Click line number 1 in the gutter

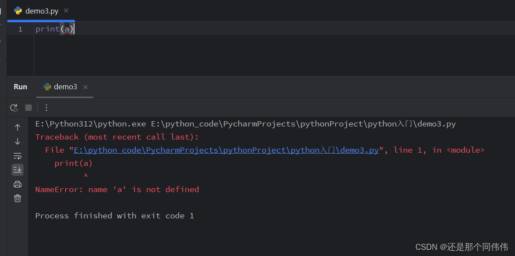pyautogui.click(x=20, y=29)
